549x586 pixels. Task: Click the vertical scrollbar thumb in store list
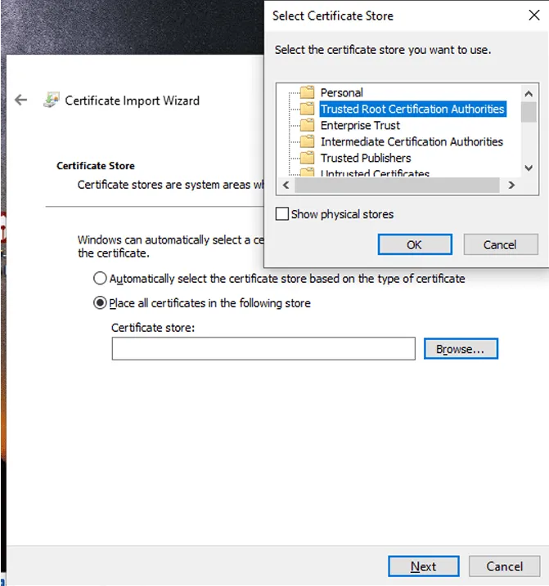tap(529, 112)
